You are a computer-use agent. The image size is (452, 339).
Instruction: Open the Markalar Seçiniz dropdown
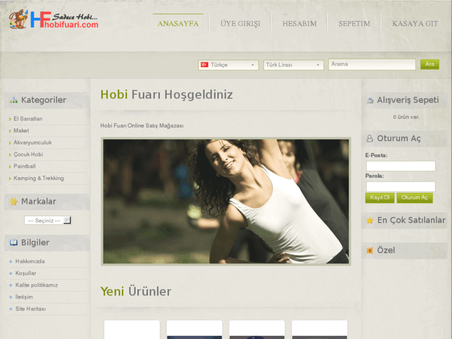coord(48,220)
